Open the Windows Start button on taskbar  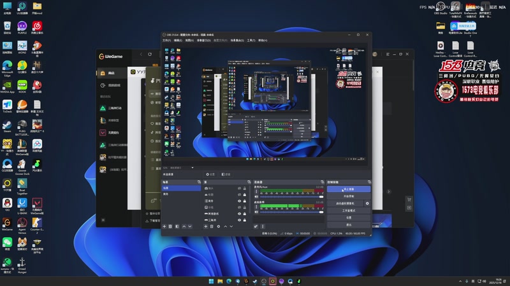(211, 281)
